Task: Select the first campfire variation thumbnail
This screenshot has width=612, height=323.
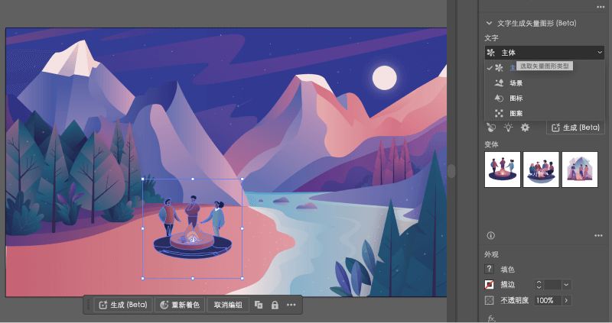Action: [503, 169]
